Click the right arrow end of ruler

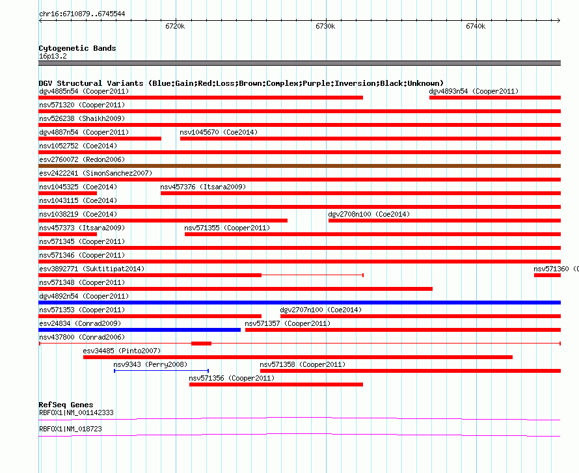(559, 21)
